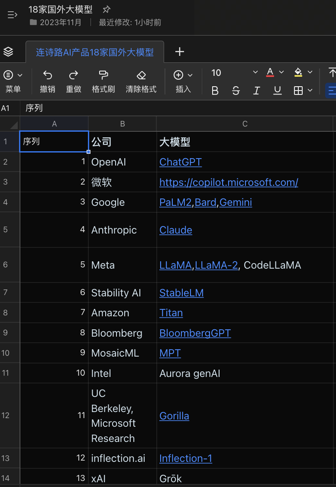Select the 公司 header cell
336x487 pixels.
123,142
